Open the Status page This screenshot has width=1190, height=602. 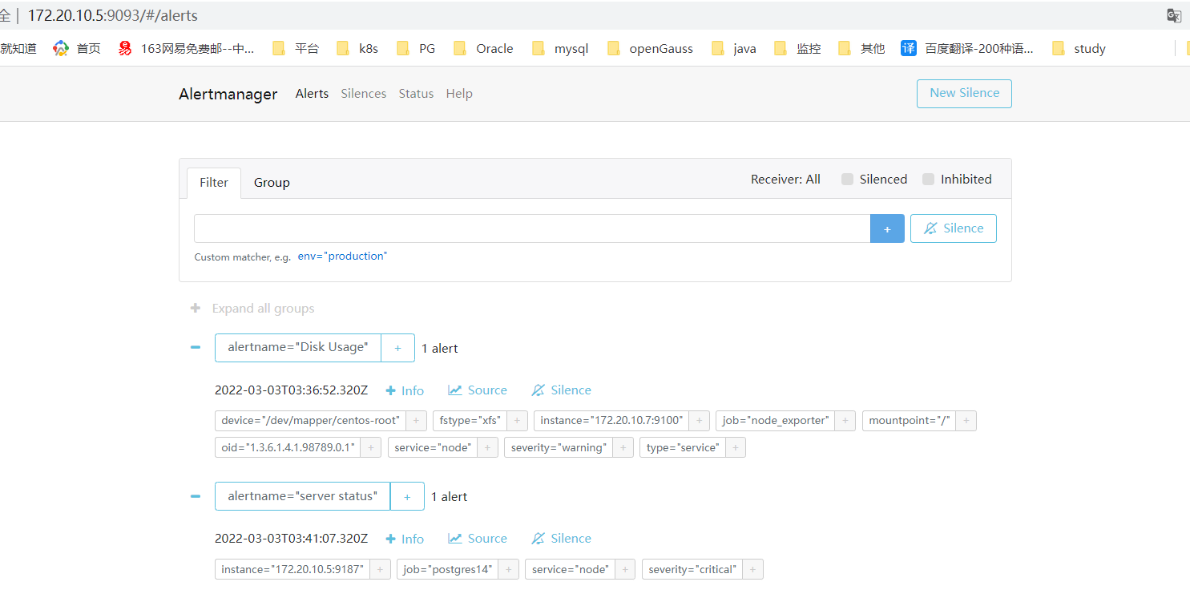416,93
